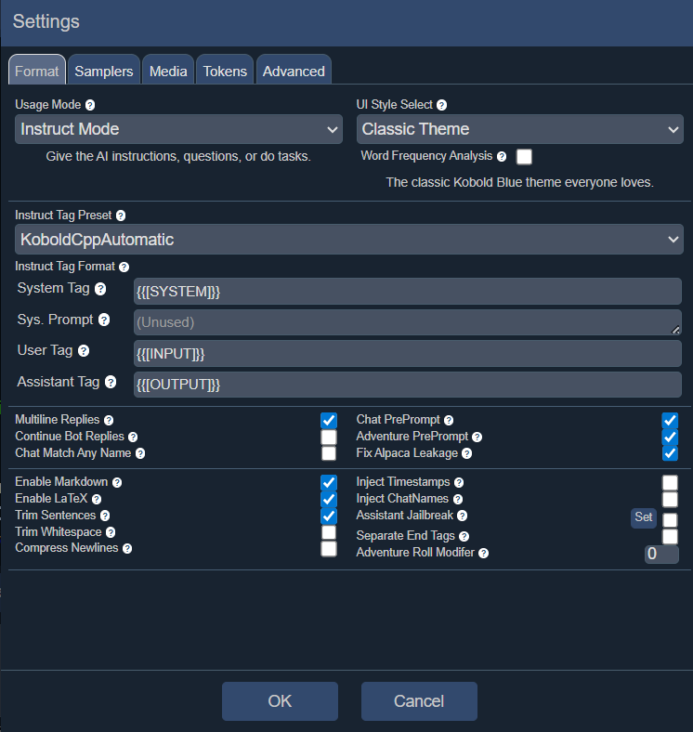Expand the UI Style Select dropdown
The height and width of the screenshot is (732, 693).
coord(520,130)
